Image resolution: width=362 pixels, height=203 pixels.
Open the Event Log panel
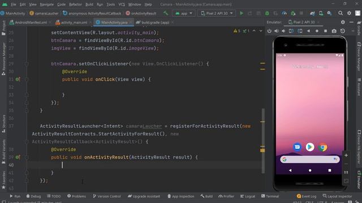pos(307,196)
